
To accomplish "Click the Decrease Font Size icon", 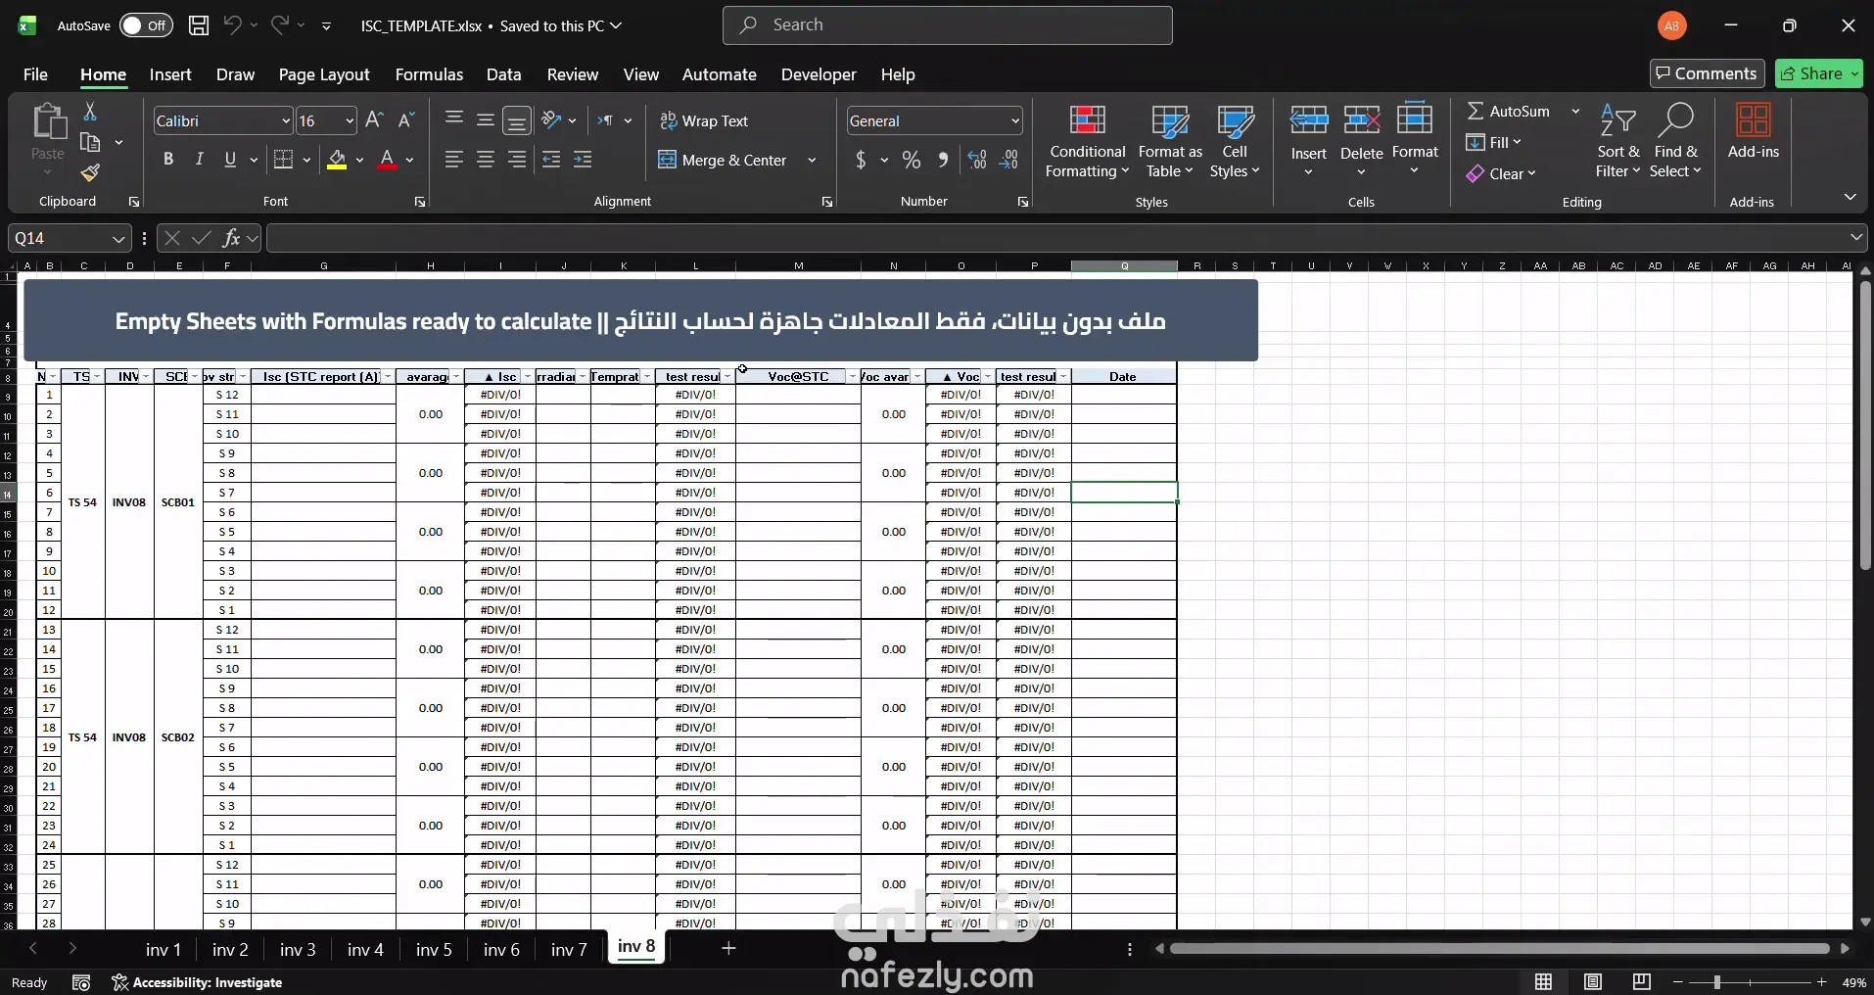I will coord(406,120).
